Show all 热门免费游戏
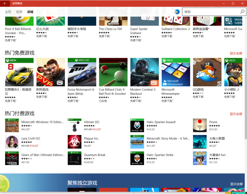247x194 pixels. [236, 53]
